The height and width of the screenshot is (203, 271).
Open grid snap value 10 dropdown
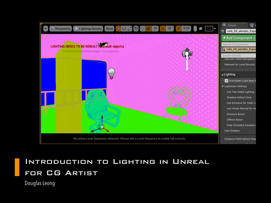155,29
